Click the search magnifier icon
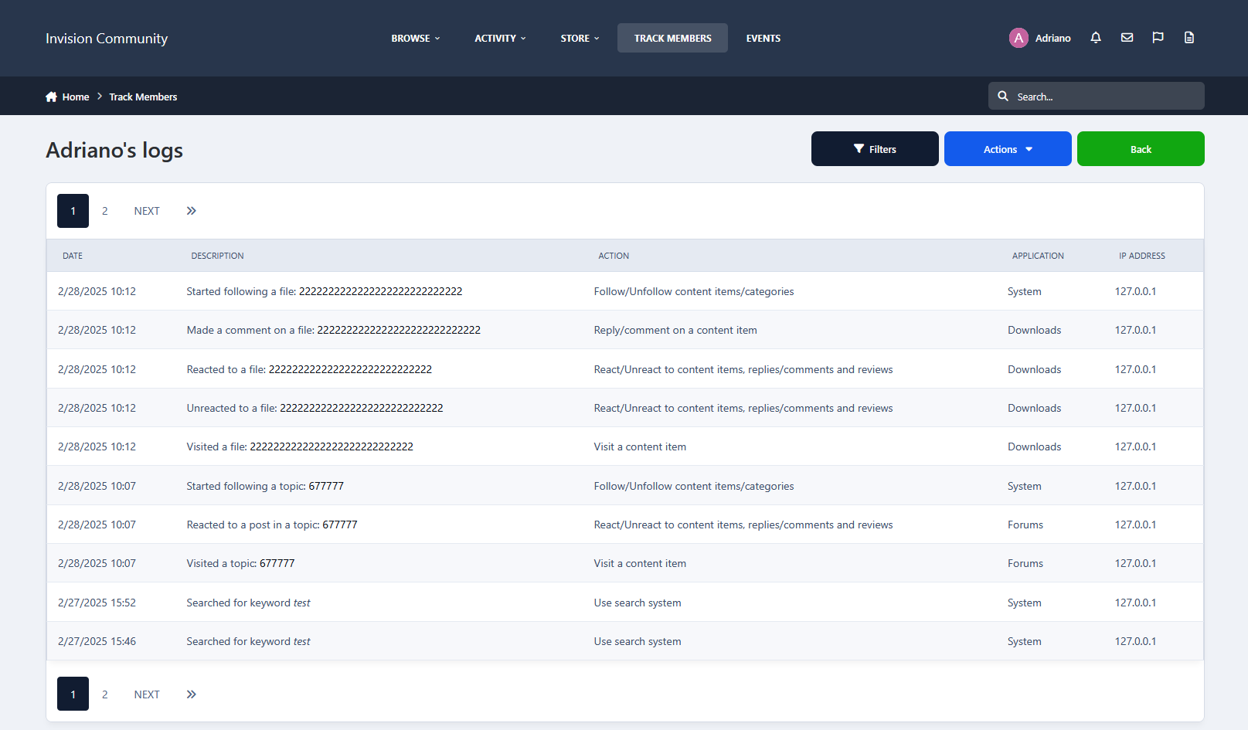1248x730 pixels. [x=1003, y=97]
